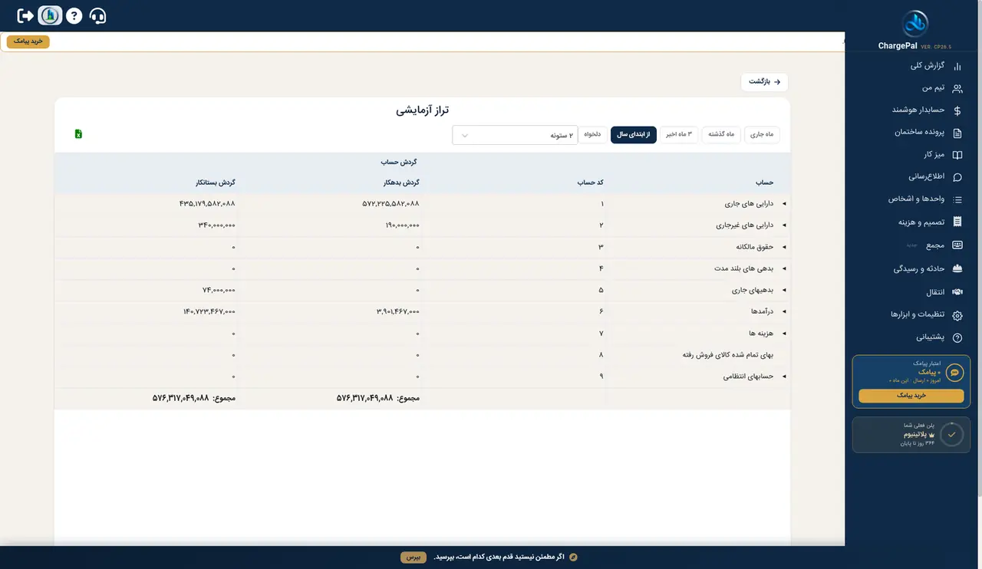The height and width of the screenshot is (569, 982).
Task: Select the ماه گذشته period filter
Action: click(x=721, y=134)
